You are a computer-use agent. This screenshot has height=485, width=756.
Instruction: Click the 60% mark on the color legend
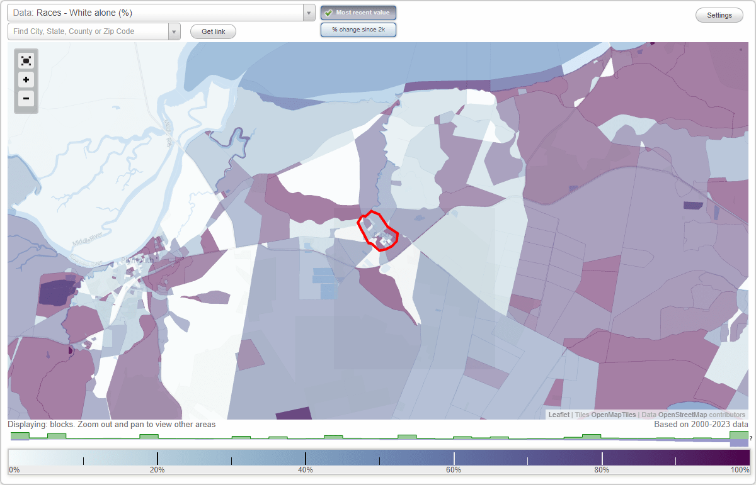[454, 457]
